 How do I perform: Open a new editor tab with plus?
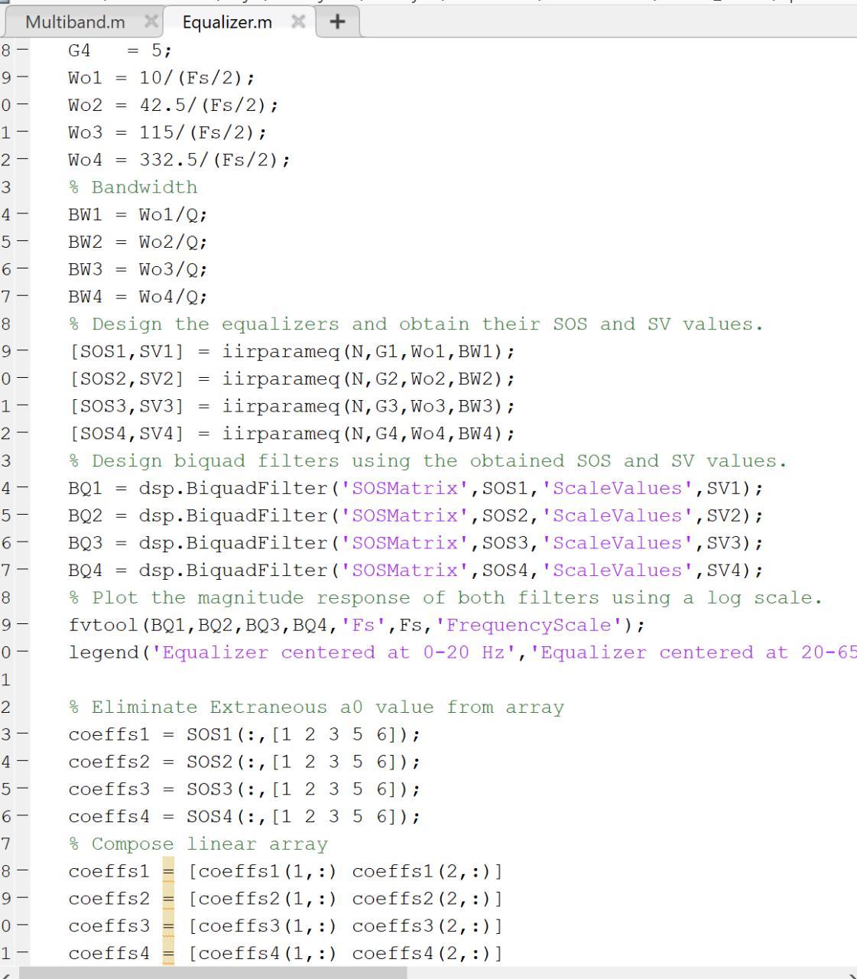[x=336, y=22]
